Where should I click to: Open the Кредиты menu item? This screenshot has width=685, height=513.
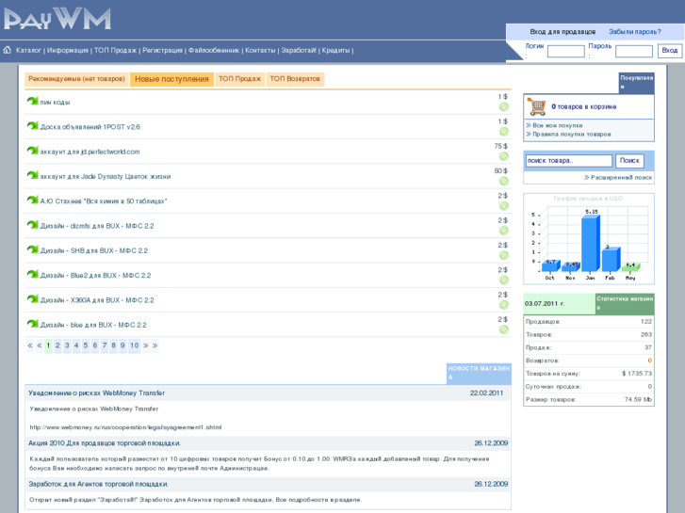[336, 50]
